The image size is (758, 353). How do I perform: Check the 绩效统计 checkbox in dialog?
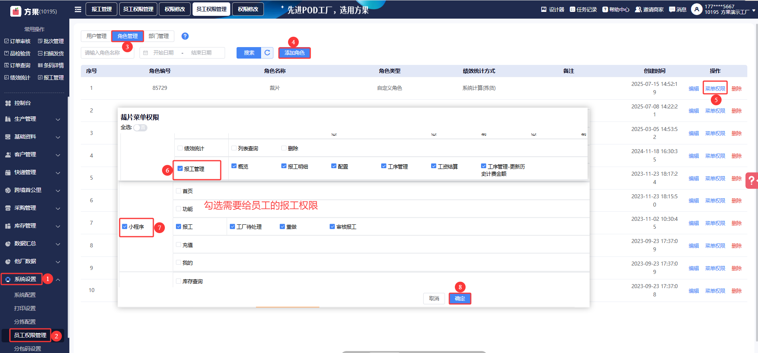tap(180, 148)
